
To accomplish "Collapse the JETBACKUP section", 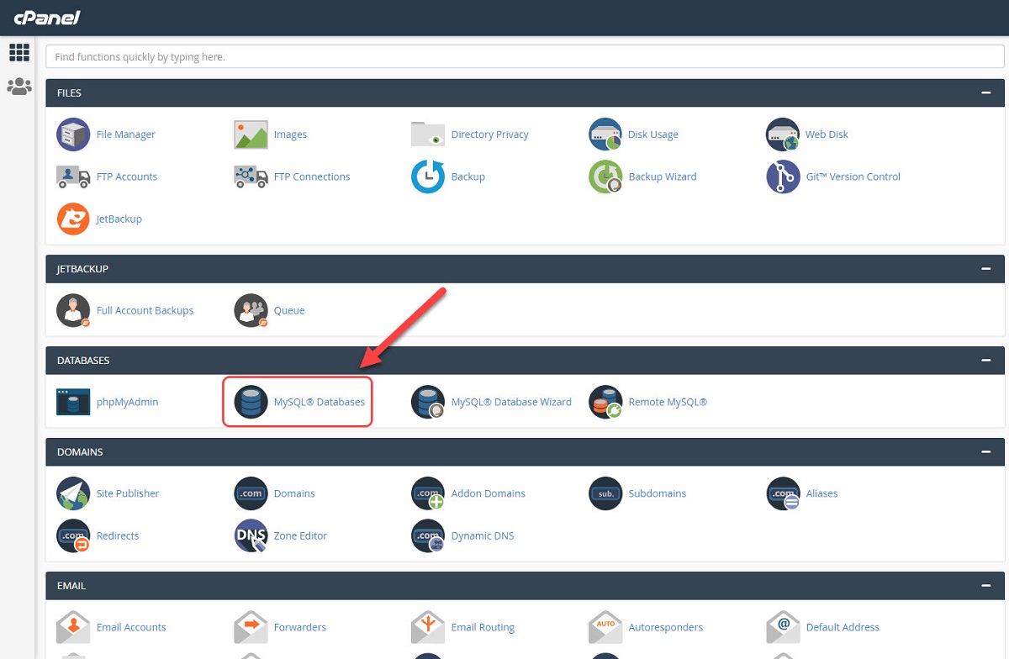I will 985,268.
